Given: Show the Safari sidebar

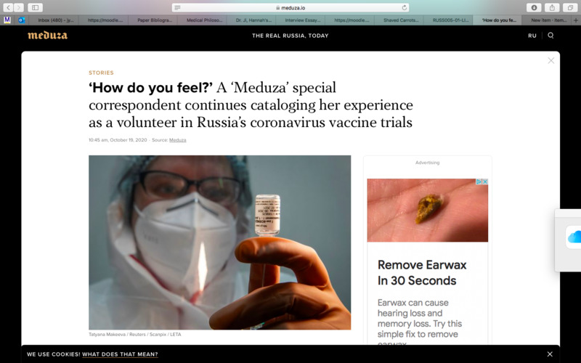Looking at the screenshot, I should (35, 7).
